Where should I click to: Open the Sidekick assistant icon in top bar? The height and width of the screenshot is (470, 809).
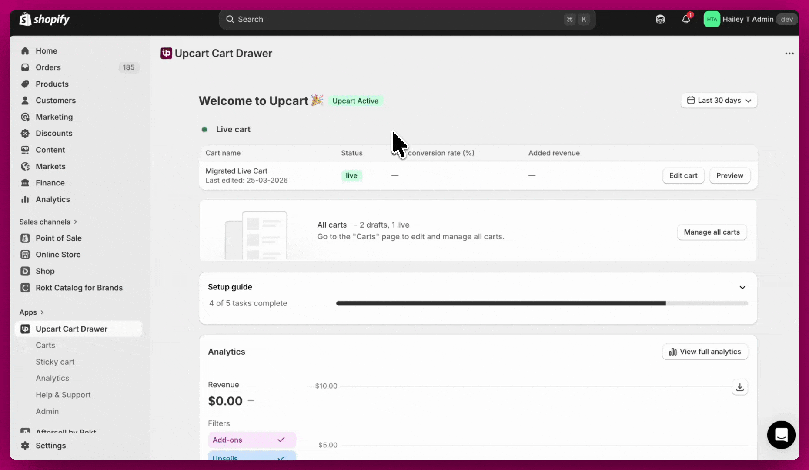click(x=660, y=19)
